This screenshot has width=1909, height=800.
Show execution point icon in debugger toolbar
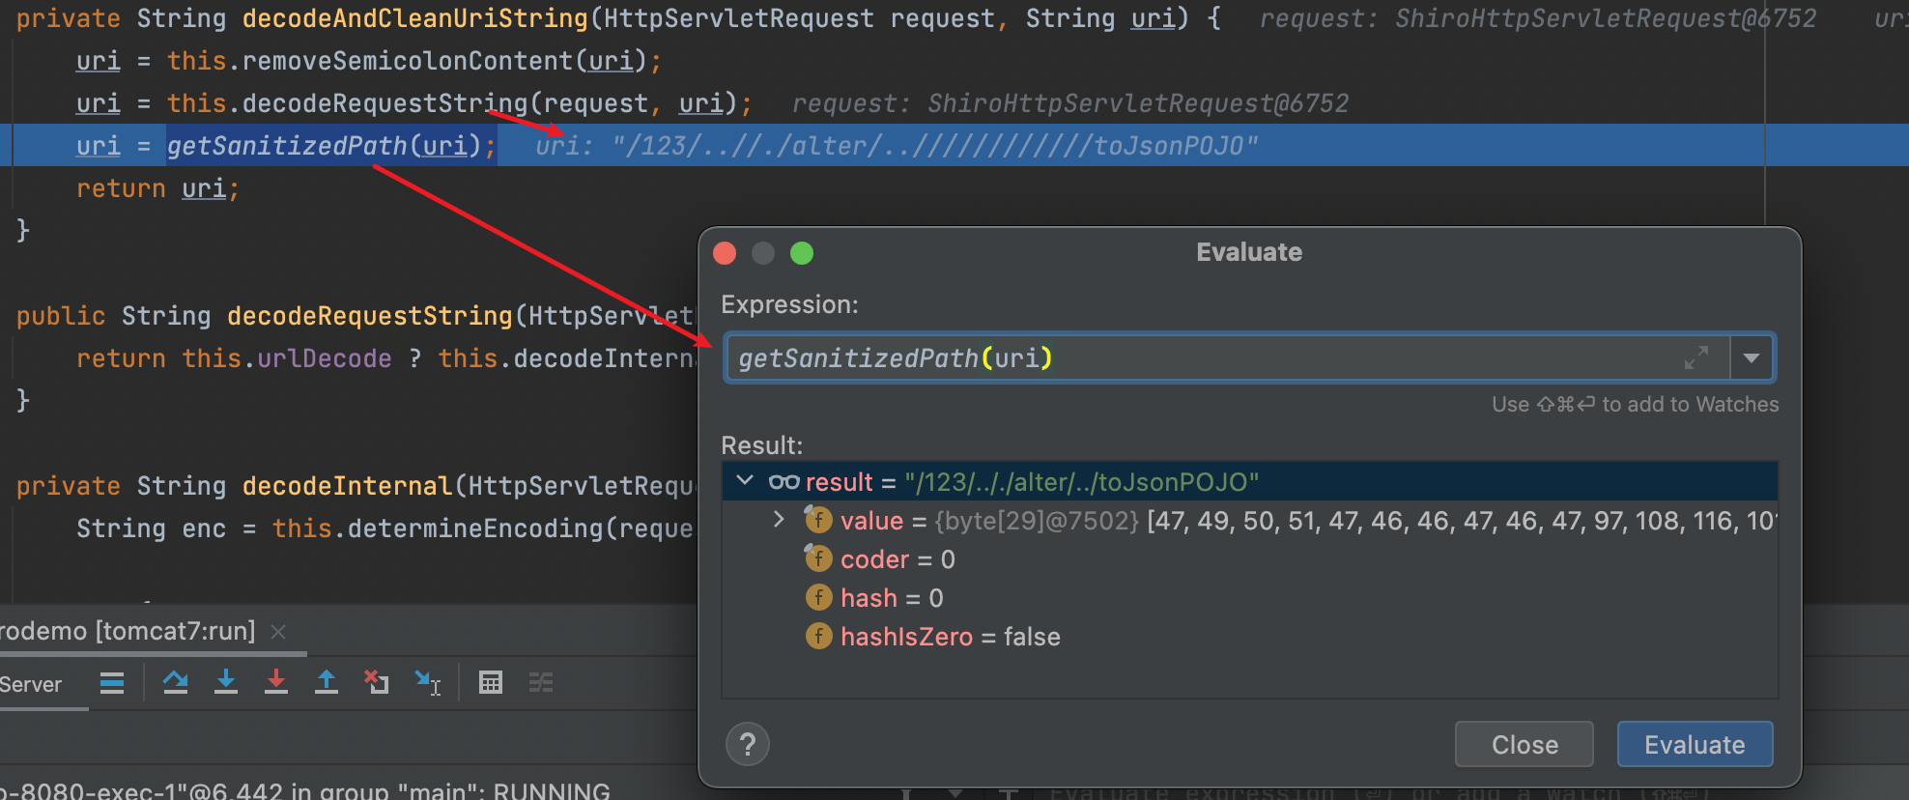tap(112, 683)
